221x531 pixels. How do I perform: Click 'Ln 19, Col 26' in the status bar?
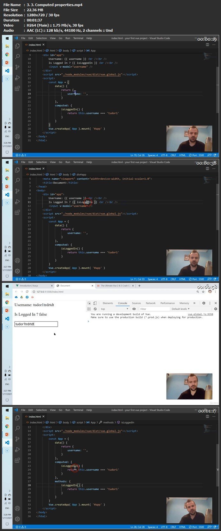point(137,155)
